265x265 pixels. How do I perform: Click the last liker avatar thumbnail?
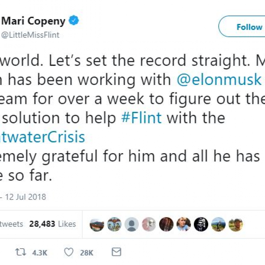(x=235, y=224)
